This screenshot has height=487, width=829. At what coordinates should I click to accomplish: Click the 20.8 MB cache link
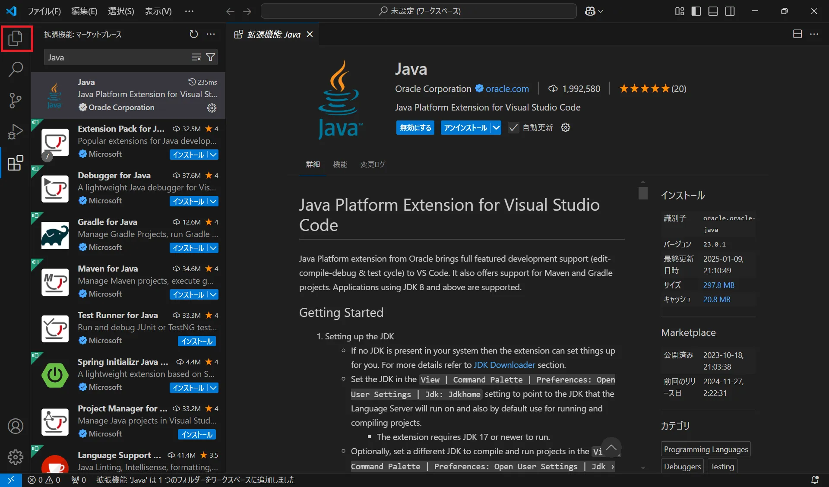(x=717, y=299)
